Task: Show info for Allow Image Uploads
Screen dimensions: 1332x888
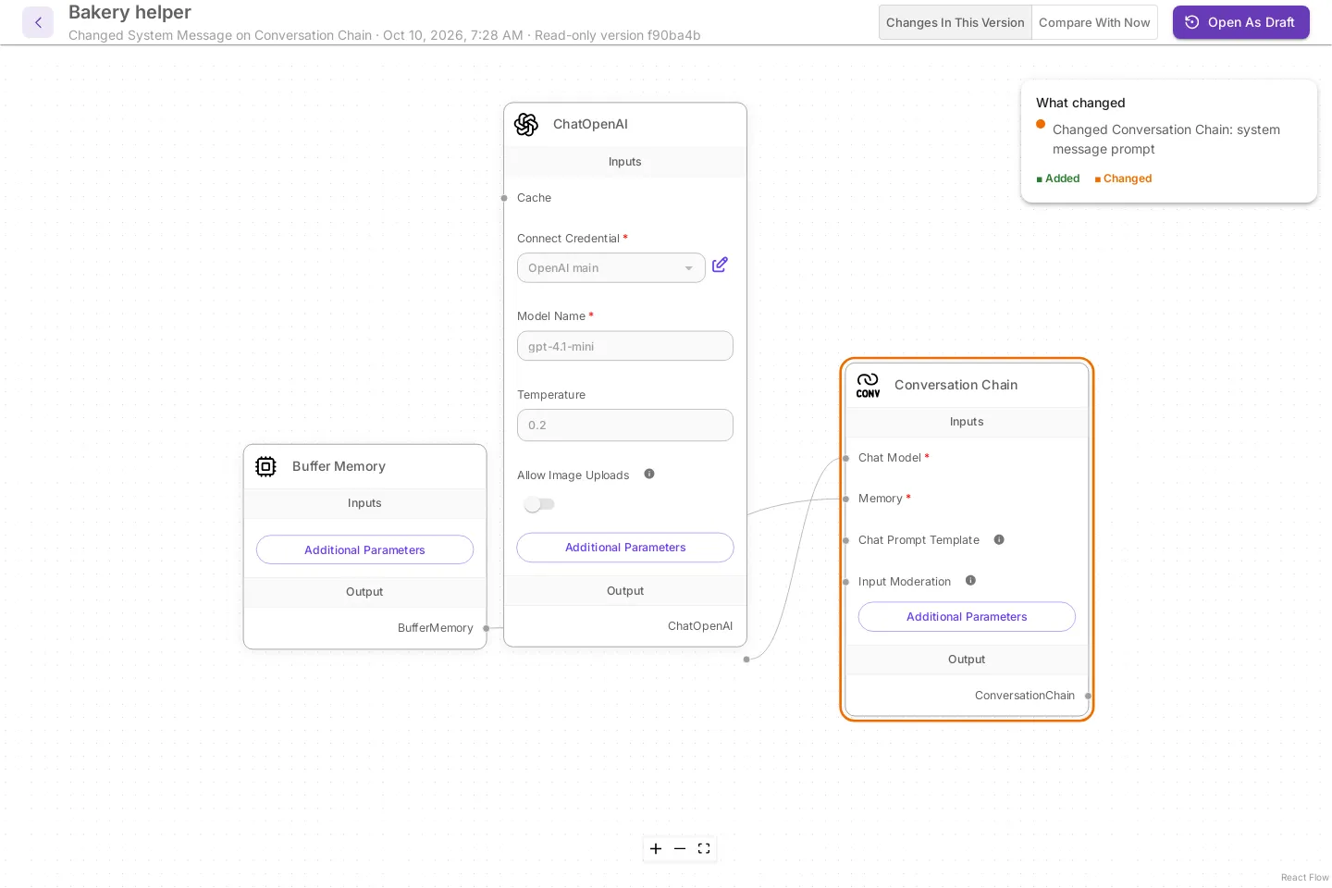Action: 649,475
